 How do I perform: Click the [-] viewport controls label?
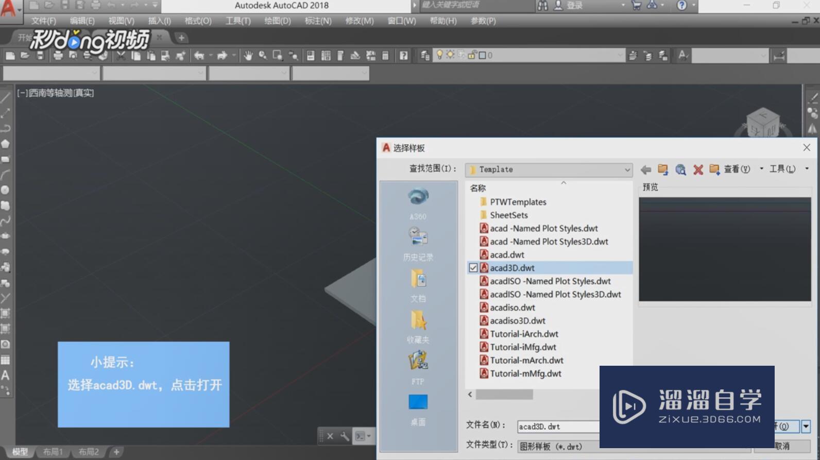point(22,93)
